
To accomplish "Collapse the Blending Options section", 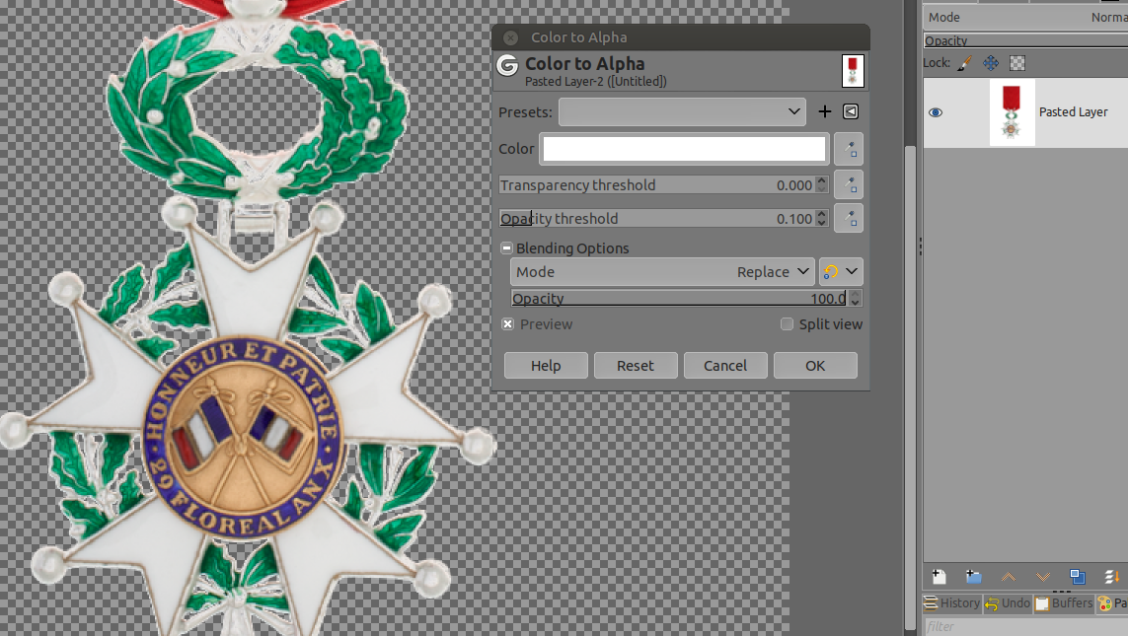I will 506,247.
